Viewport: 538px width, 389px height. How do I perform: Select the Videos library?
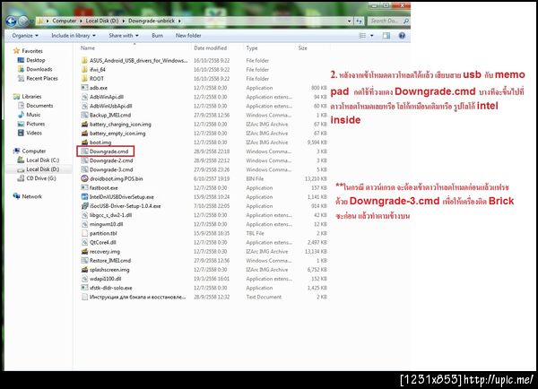coord(34,133)
